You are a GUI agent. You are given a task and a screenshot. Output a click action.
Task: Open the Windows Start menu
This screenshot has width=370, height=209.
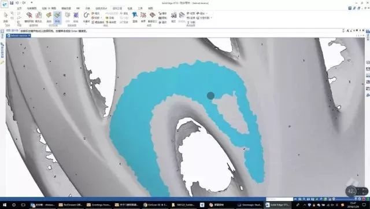pos(5,205)
